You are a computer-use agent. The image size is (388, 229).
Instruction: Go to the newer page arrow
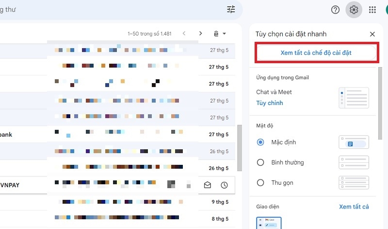[184, 34]
